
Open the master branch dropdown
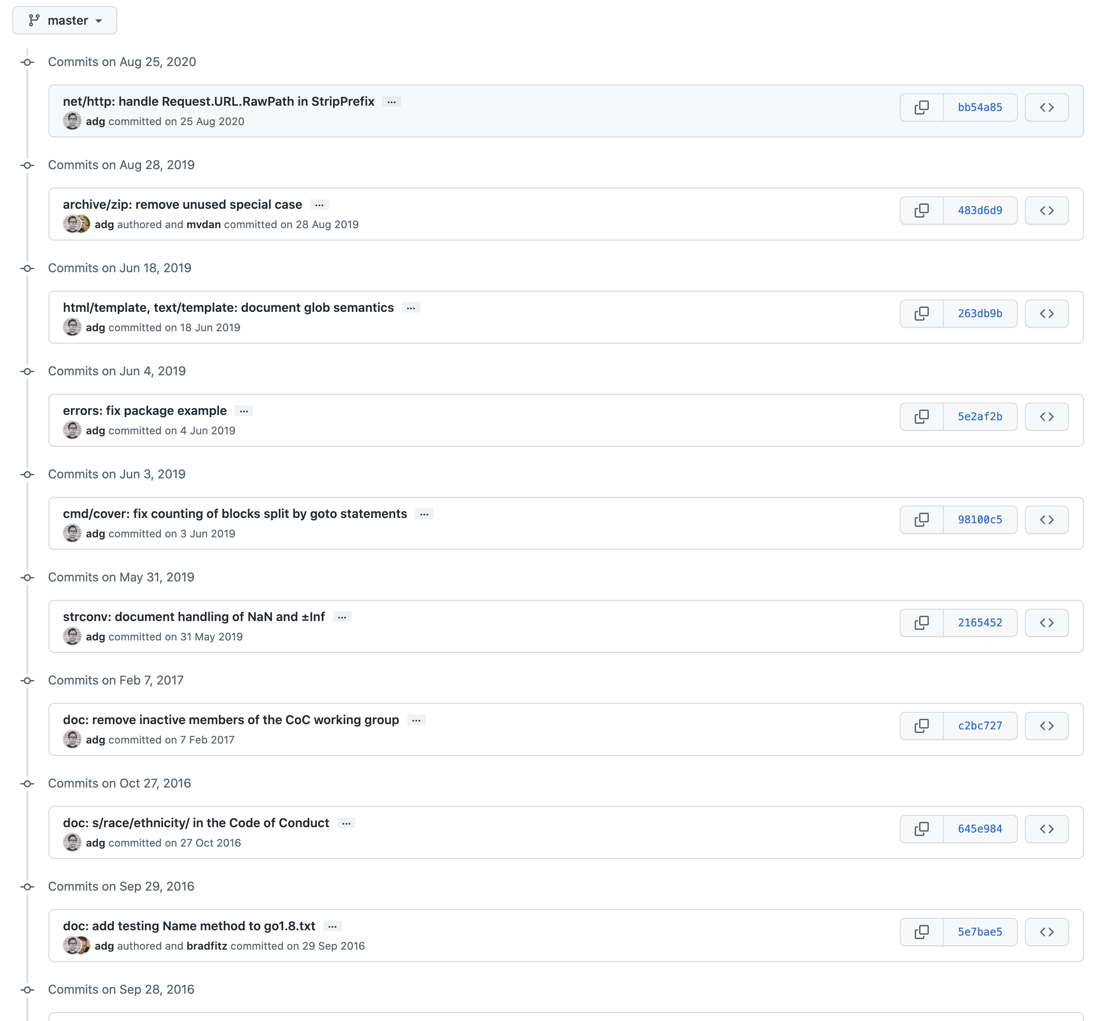tap(65, 20)
